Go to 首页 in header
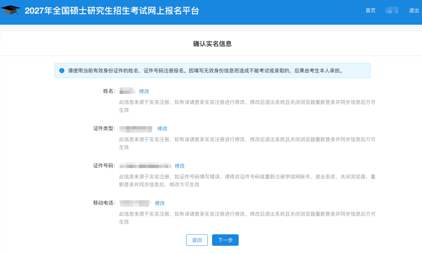Image resolution: width=422 pixels, height=254 pixels. pyautogui.click(x=370, y=11)
